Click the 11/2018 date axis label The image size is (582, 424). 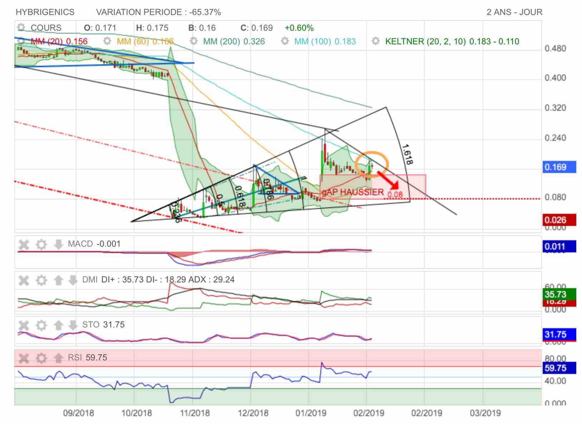click(x=195, y=413)
